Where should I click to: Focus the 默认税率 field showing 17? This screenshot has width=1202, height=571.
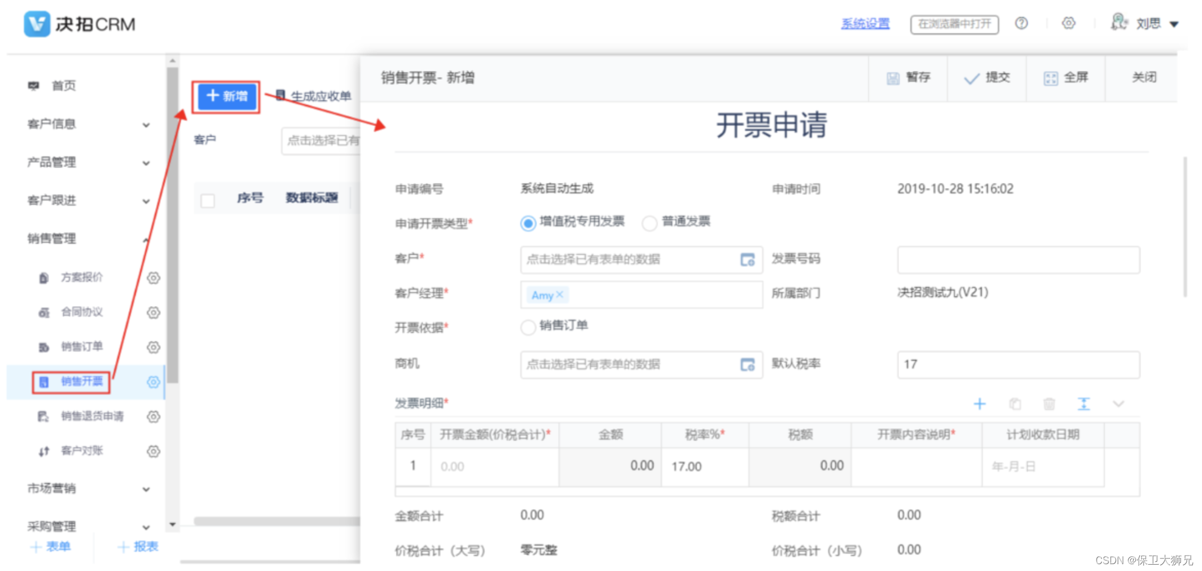click(1019, 365)
